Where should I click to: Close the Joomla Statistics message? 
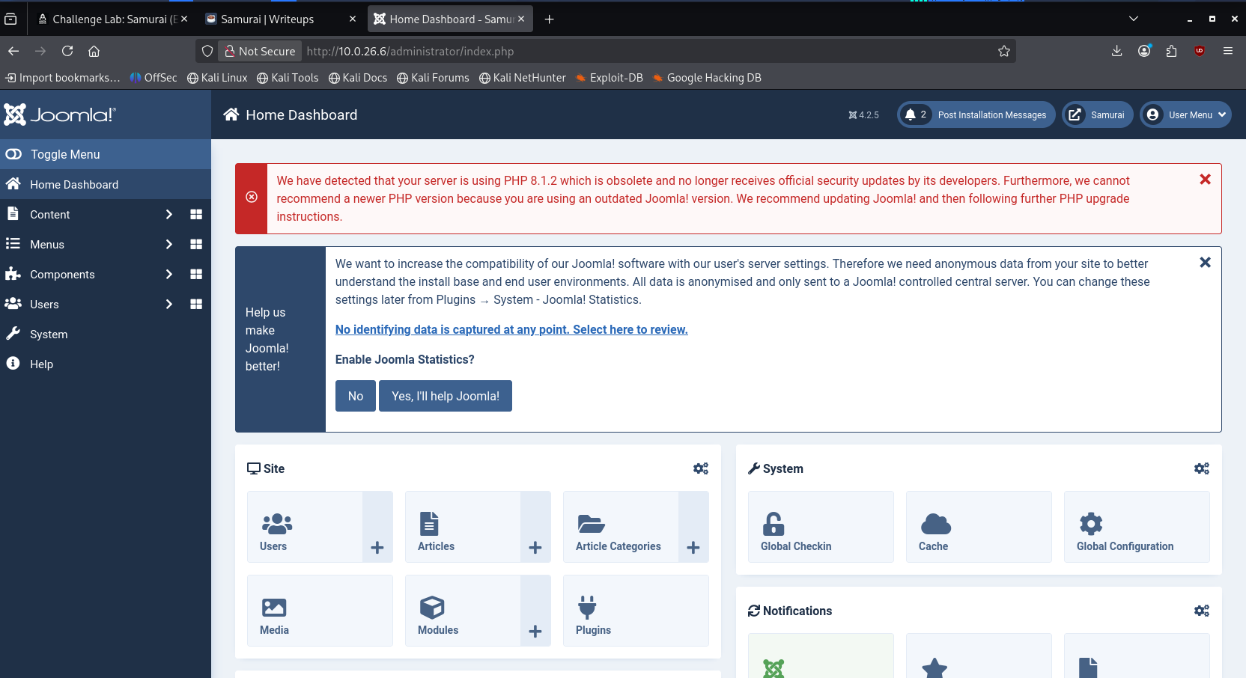coord(1205,263)
